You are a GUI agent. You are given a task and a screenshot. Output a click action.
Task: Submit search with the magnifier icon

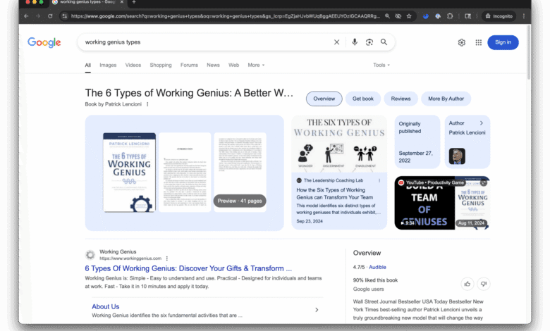click(384, 42)
